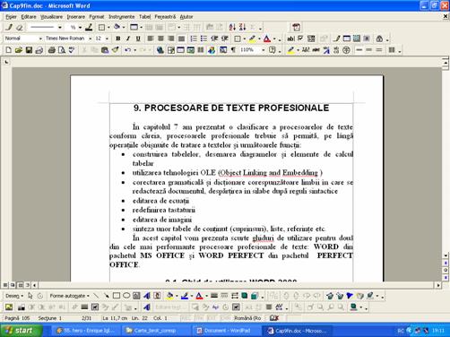Insert WordArt from Drawing toolbar

click(147, 296)
